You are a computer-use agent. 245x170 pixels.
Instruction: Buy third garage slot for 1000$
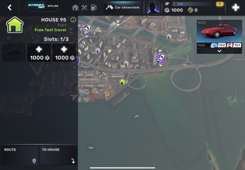point(64,53)
